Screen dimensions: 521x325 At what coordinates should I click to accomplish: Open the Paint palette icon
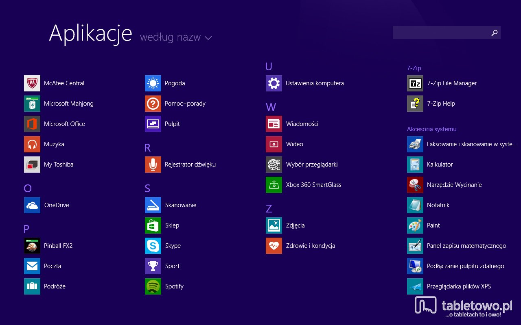pos(415,225)
